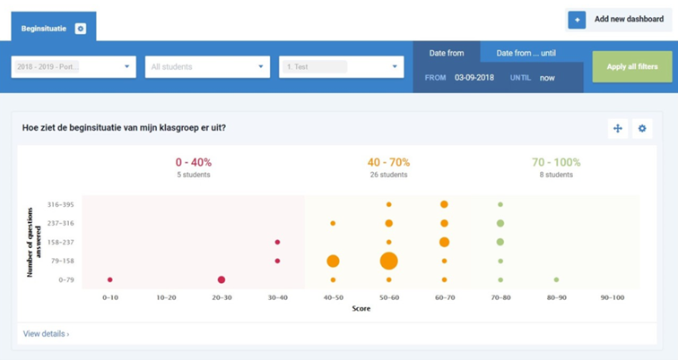Expand the 1. Test dropdown
The height and width of the screenshot is (360, 678).
[x=342, y=66]
